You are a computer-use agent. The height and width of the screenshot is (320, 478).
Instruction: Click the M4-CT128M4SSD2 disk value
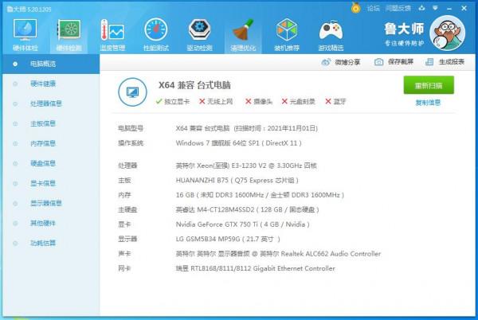click(x=248, y=209)
